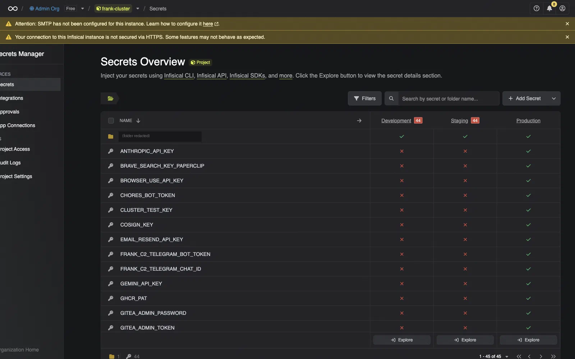Open Approvals in the sidebar
The width and height of the screenshot is (575, 359).
[30, 112]
